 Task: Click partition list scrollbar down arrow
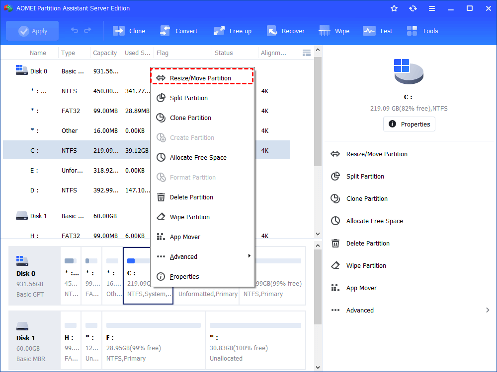[x=318, y=234]
